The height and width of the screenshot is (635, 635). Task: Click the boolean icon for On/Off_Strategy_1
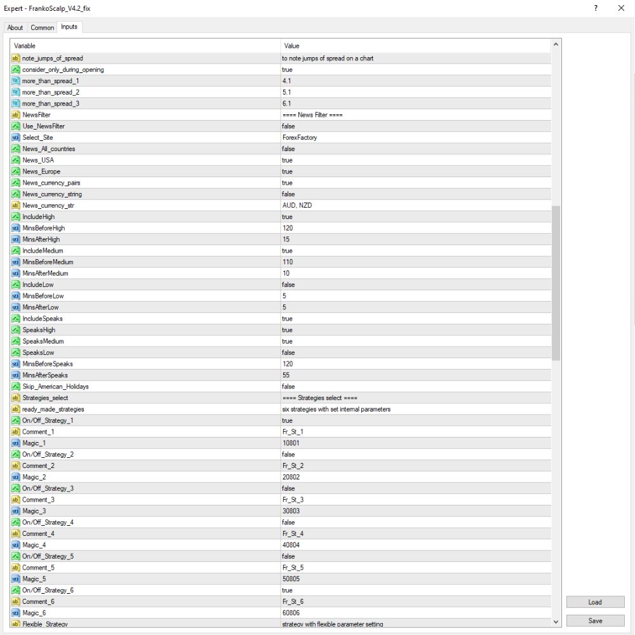16,421
